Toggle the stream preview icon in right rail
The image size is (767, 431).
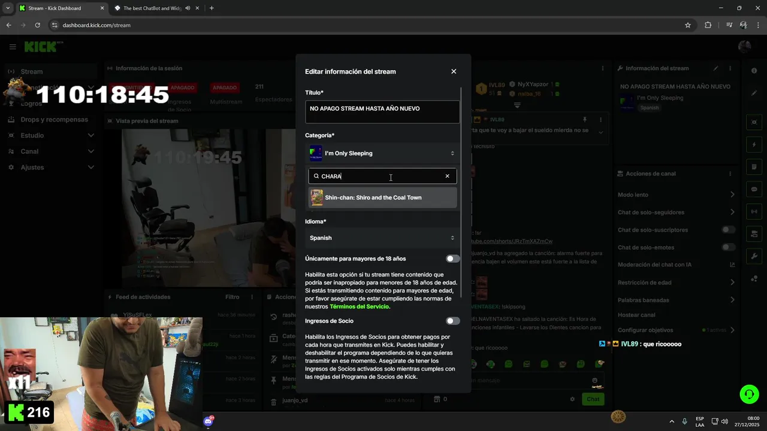(x=754, y=122)
